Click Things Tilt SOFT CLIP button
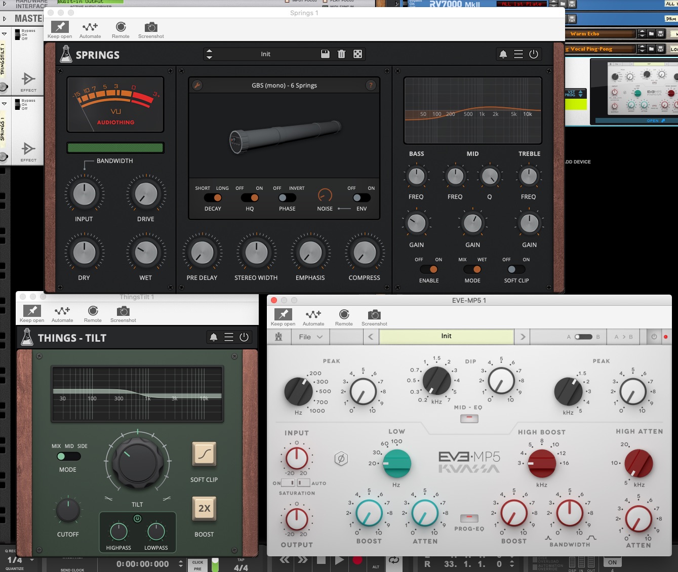This screenshot has height=572, width=678. tap(204, 455)
